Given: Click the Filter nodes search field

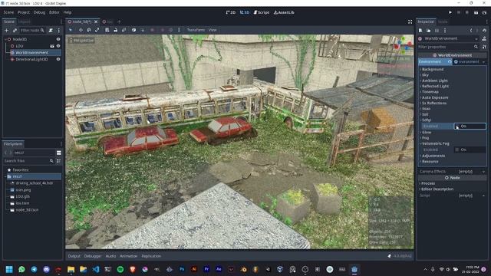Looking at the screenshot, I should click(32, 31).
